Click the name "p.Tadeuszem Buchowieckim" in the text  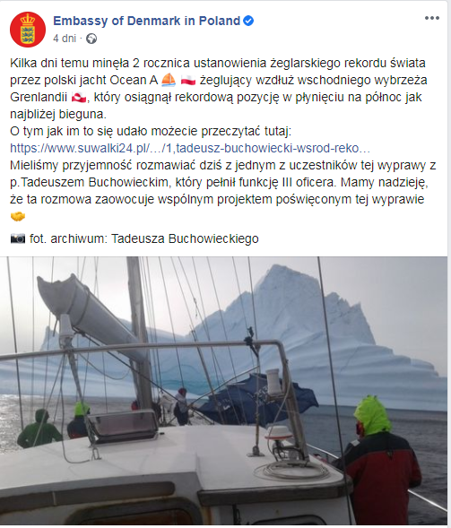(89, 182)
